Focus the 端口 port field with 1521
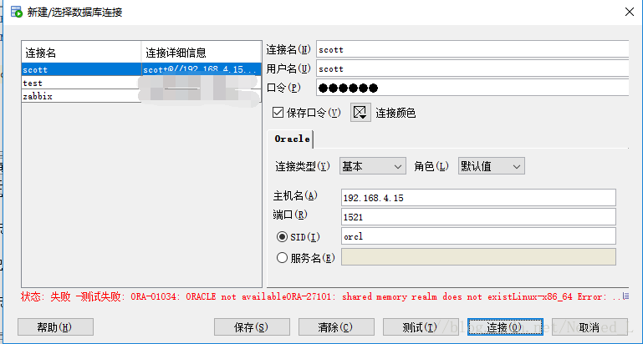Image resolution: width=643 pixels, height=344 pixels. (478, 217)
